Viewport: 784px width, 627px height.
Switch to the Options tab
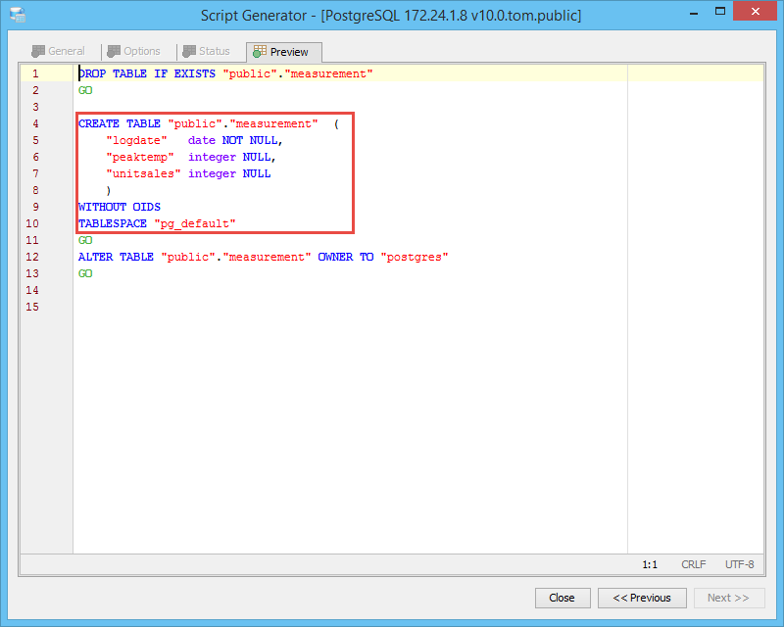click(x=134, y=51)
